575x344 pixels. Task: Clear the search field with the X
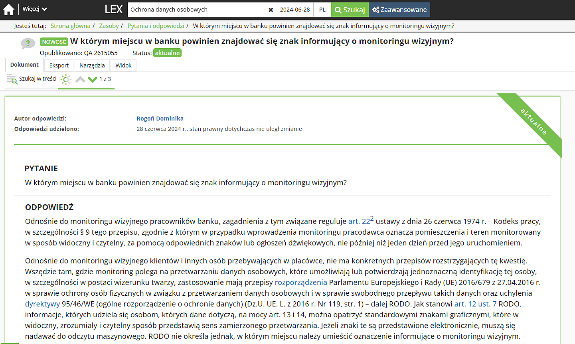point(271,10)
